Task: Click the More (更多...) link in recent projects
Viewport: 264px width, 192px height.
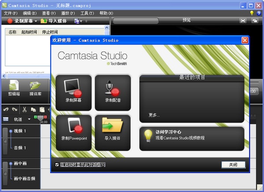Action: (x=154, y=115)
